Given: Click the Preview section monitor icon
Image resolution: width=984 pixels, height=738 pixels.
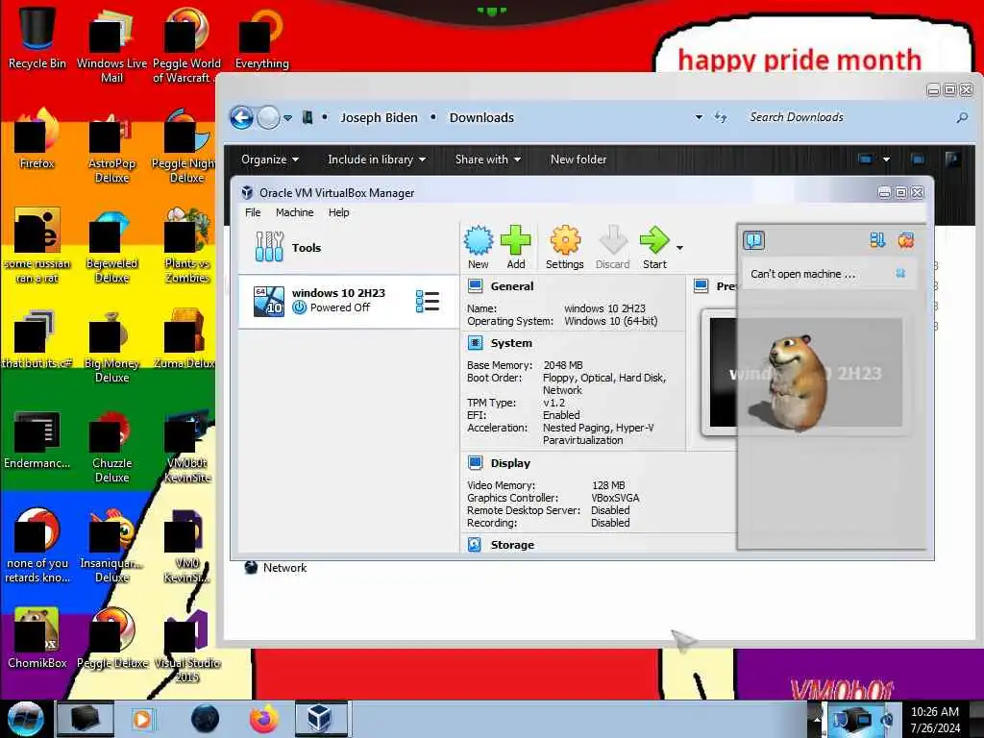Looking at the screenshot, I should tap(701, 286).
